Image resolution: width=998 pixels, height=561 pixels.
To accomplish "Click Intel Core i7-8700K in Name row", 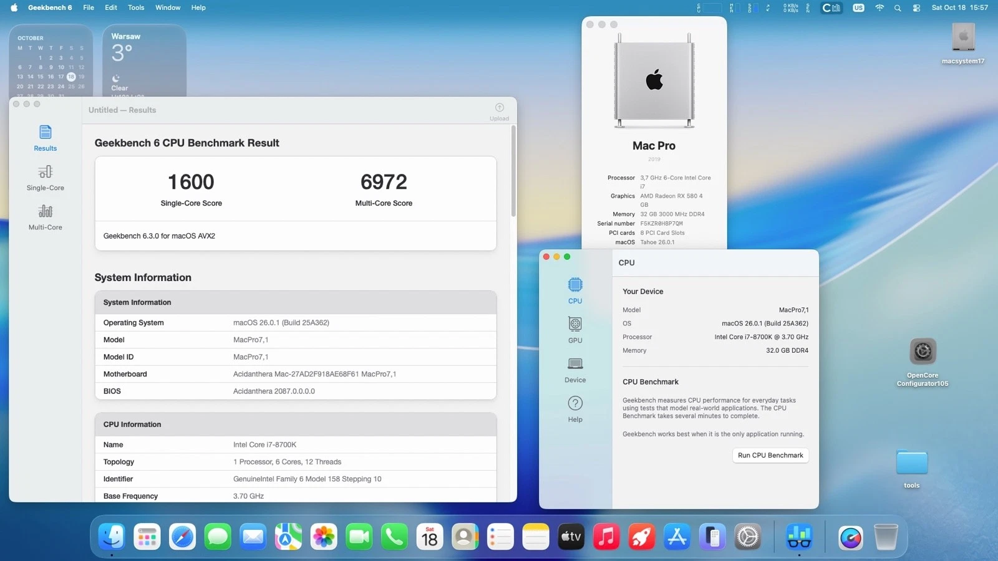I will pyautogui.click(x=264, y=444).
